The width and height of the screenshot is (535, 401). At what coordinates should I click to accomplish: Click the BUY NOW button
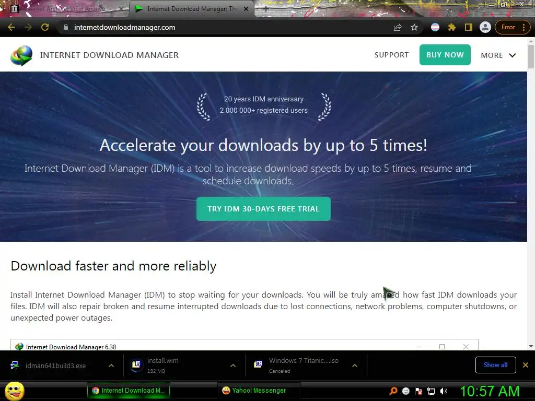point(445,55)
